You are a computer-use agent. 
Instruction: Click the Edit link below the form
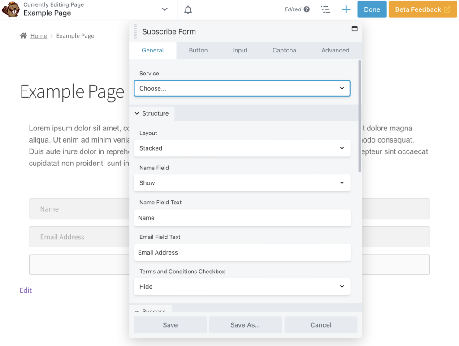click(x=26, y=290)
